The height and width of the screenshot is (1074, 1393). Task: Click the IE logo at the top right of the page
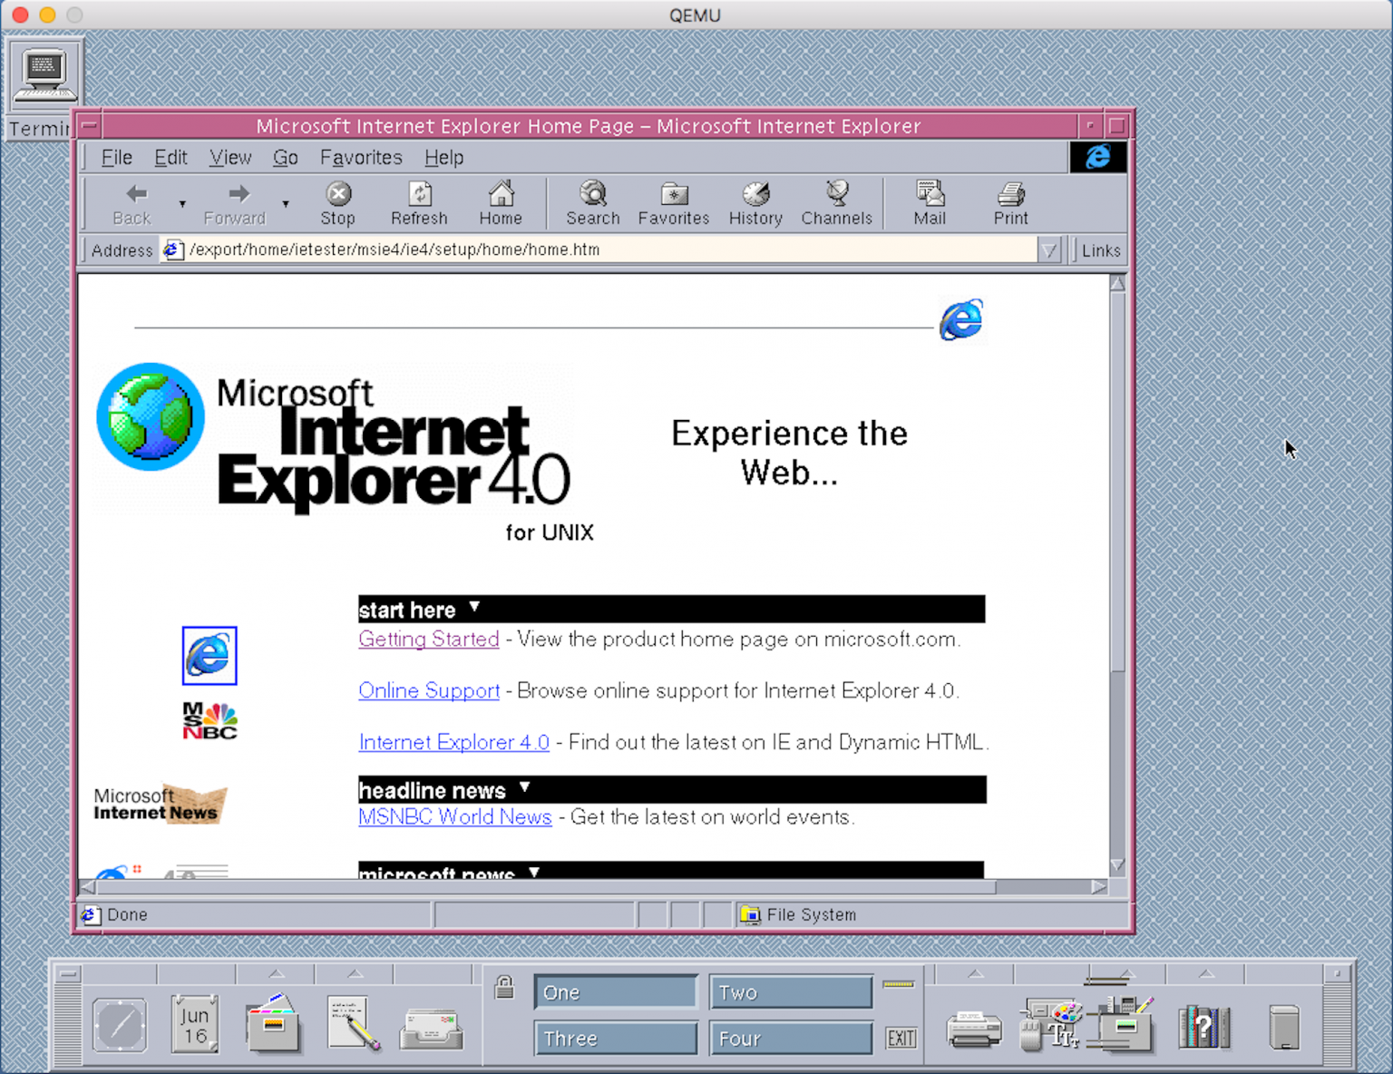click(961, 319)
